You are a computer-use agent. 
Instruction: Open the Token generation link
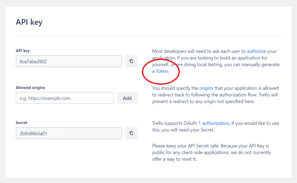tap(162, 71)
